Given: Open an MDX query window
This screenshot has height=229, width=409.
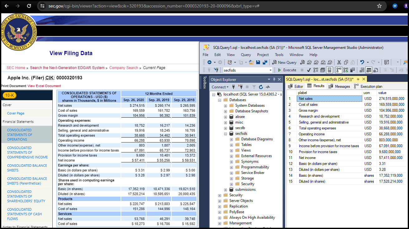Looking at the screenshot, I should (x=309, y=62).
